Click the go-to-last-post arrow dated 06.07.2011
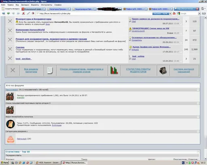 pos(181,23)
